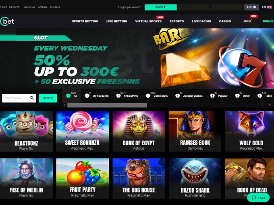Switch to the Video Slots tab
Screen dimensions: 274x205
tap(160, 96)
